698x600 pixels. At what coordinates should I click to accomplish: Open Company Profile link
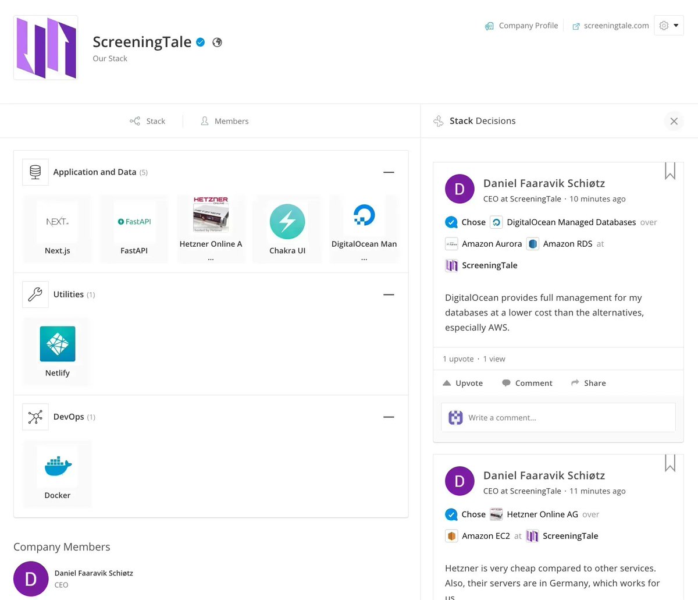pos(522,26)
